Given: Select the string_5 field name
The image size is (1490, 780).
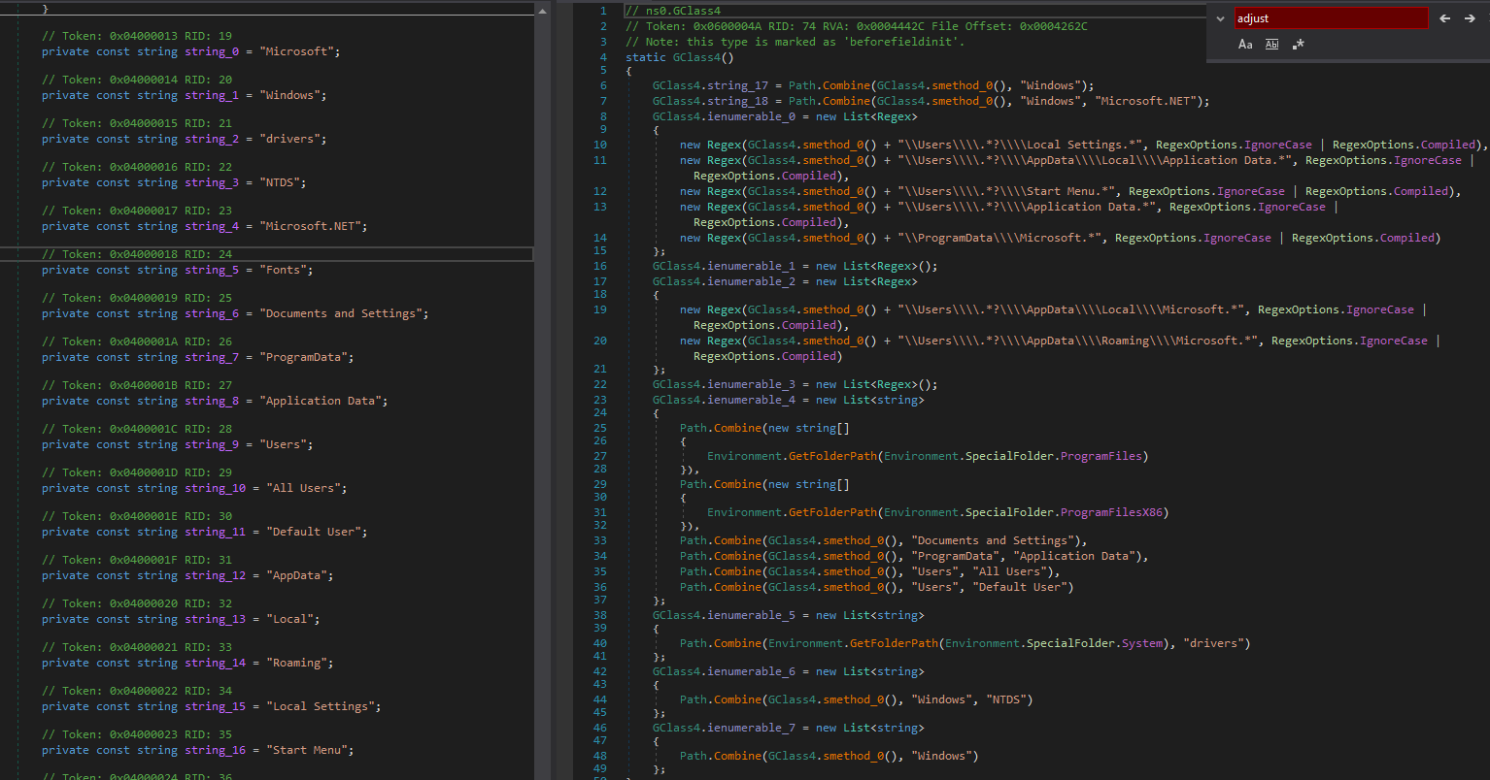Looking at the screenshot, I should point(212,270).
